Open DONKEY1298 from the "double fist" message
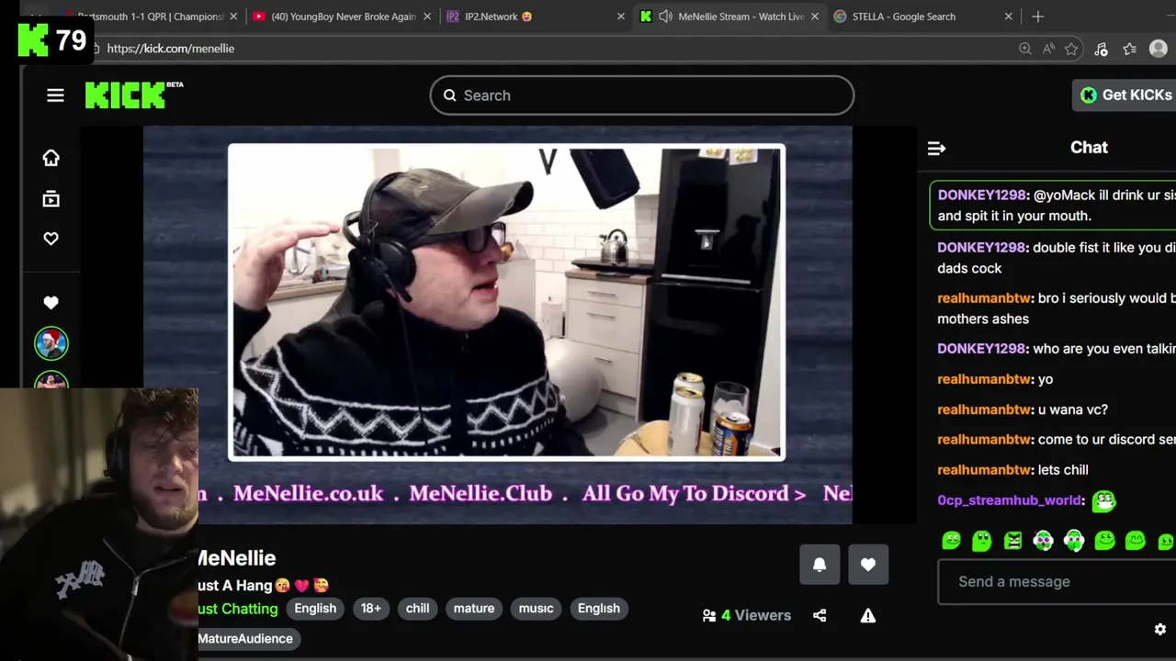 point(981,248)
